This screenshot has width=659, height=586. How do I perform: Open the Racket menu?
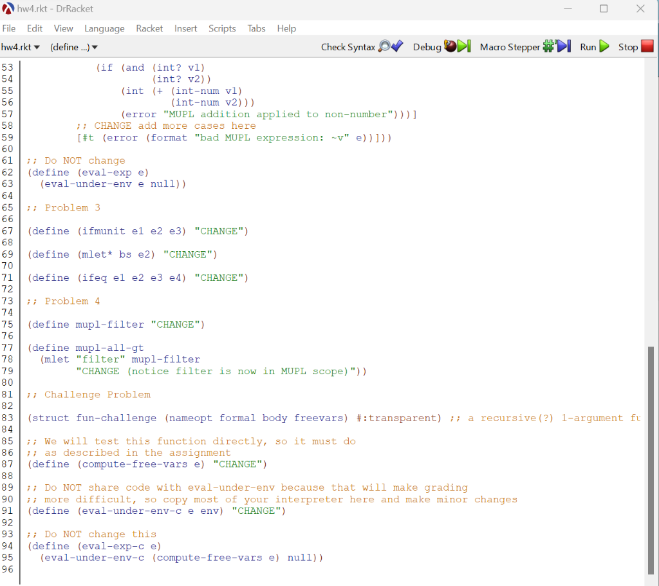coord(149,28)
